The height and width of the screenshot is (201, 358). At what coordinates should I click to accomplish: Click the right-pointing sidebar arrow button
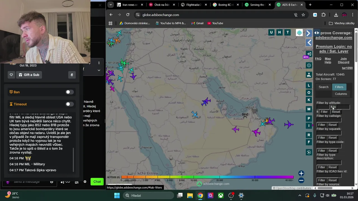(x=309, y=33)
